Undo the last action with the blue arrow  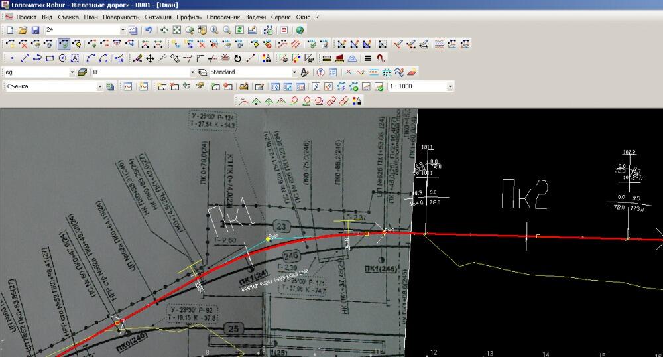149,30
